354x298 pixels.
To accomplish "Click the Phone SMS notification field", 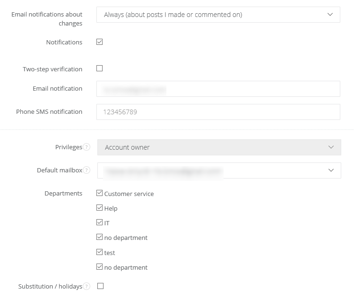I will coord(218,112).
